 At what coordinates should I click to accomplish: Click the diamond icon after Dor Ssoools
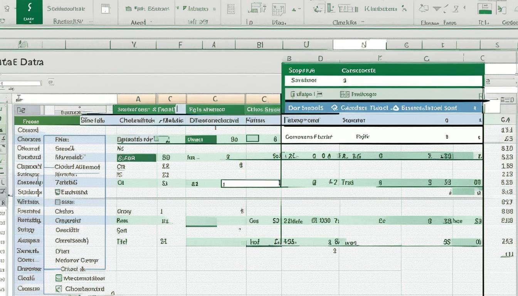coord(334,108)
